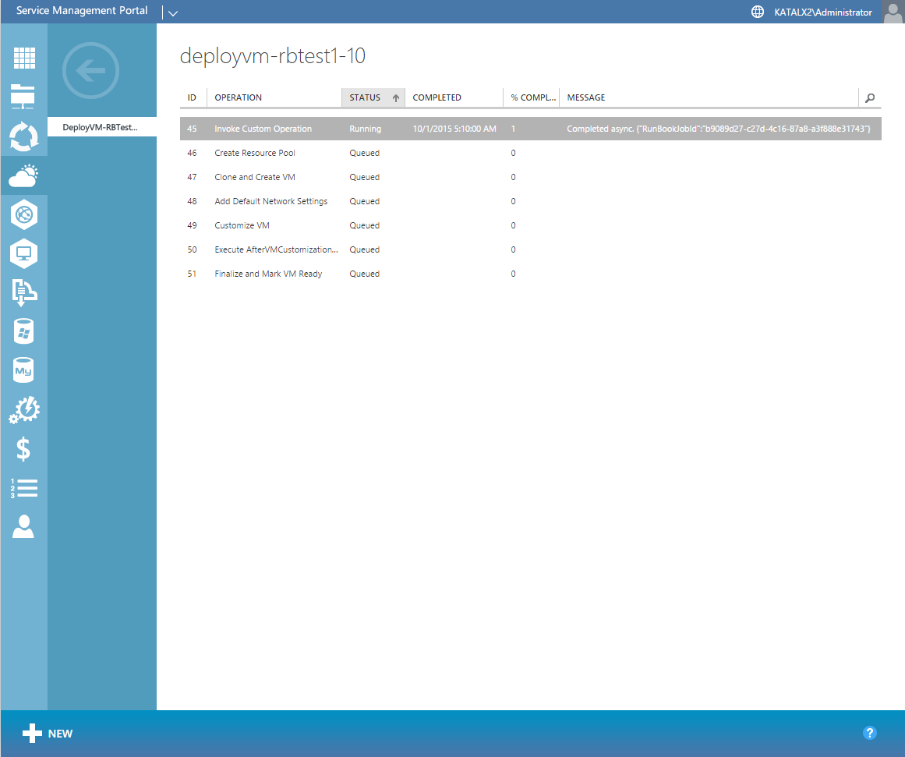
Task: Open the monitor hexagon VM clouds icon
Action: click(x=23, y=253)
